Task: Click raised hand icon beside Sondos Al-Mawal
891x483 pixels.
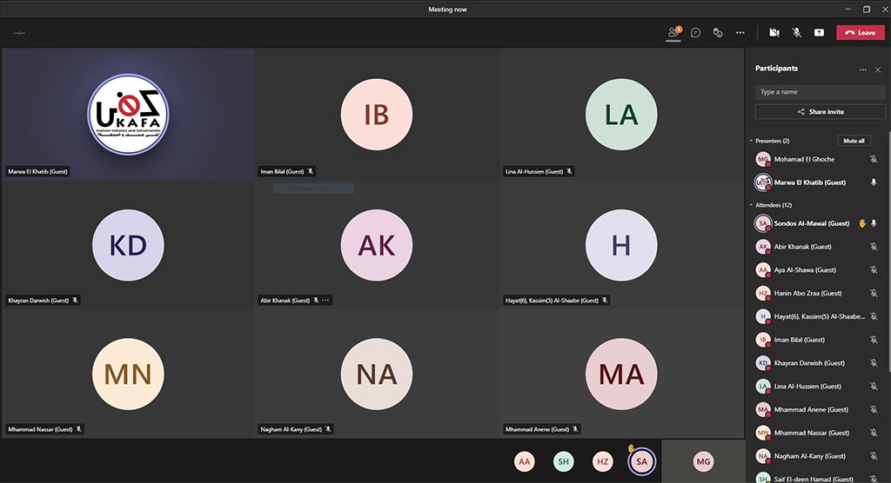Action: pyautogui.click(x=862, y=223)
